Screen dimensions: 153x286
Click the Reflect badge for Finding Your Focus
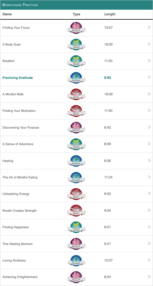pos(76,28)
